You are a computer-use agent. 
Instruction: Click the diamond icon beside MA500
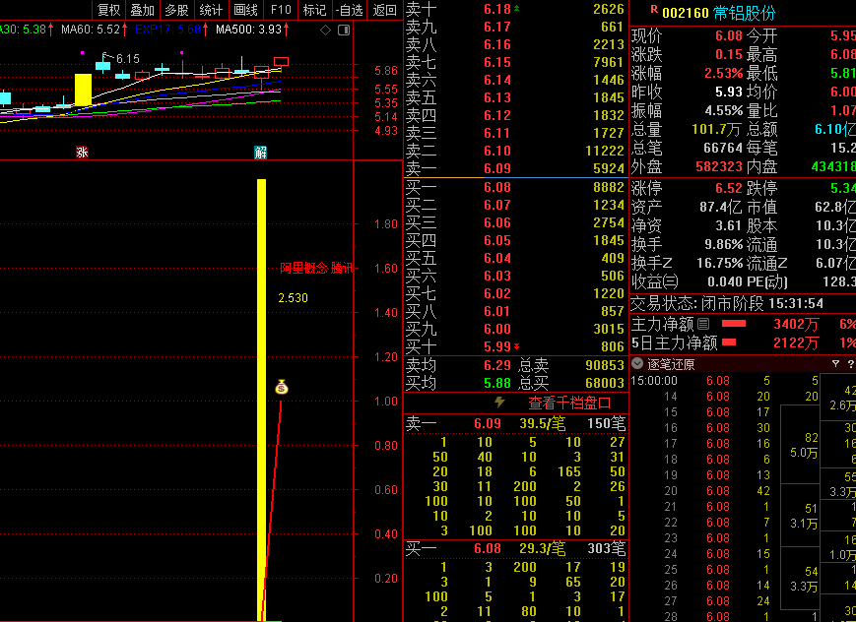pos(325,30)
